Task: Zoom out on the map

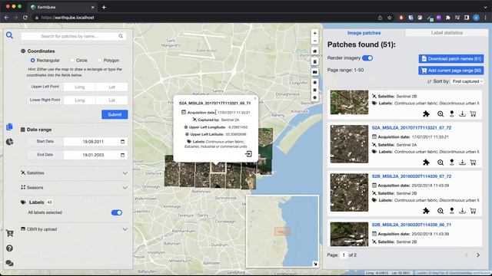Action: [314, 41]
